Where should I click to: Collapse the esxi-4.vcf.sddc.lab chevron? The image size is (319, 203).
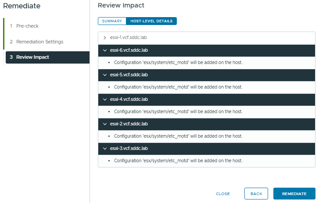point(104,99)
